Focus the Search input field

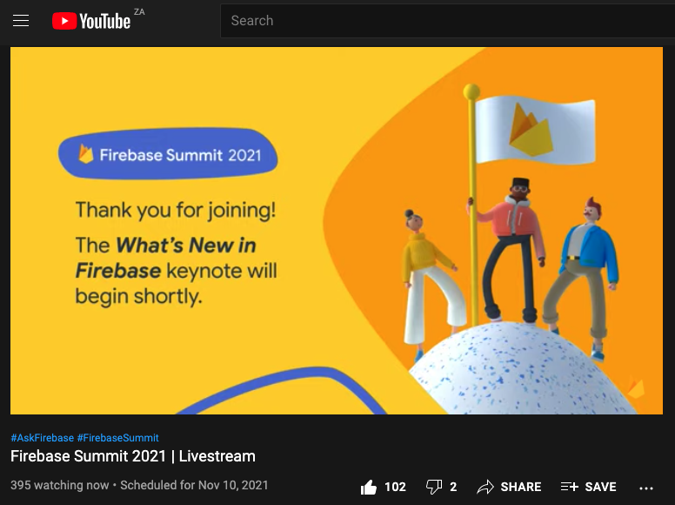(448, 21)
